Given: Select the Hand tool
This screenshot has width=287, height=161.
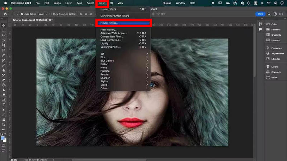Looking at the screenshot, I should 4,119.
